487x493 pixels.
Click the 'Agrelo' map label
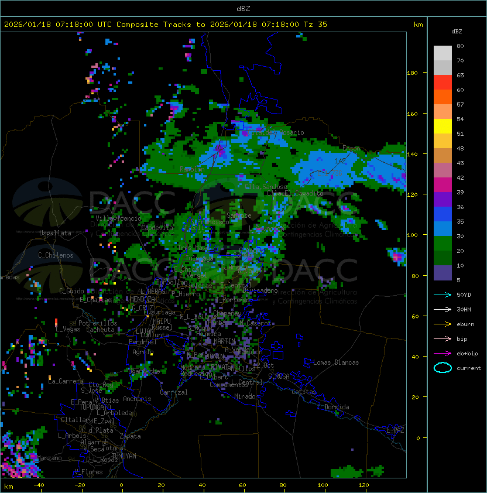(x=143, y=352)
